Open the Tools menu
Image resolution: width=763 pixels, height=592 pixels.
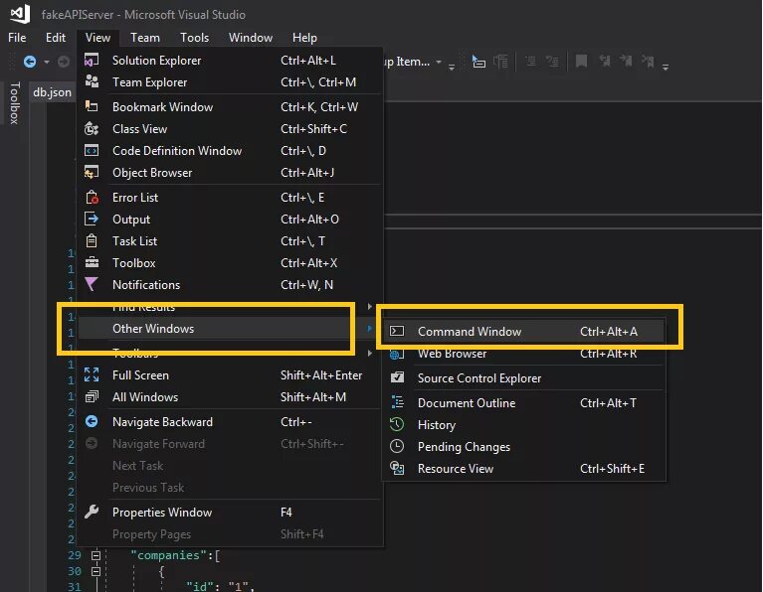pos(195,38)
